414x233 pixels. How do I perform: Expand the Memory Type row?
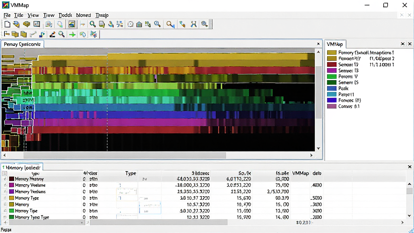5,198
